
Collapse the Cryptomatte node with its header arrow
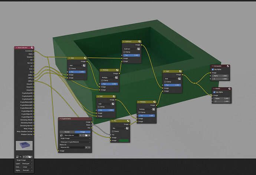[60, 119]
